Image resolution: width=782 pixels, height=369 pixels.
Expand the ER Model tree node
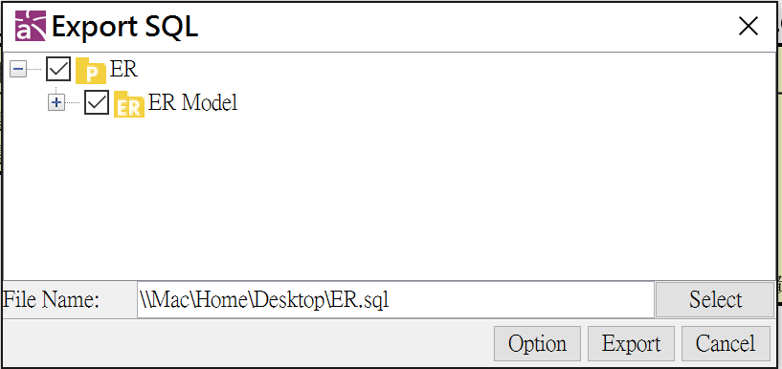[x=56, y=103]
